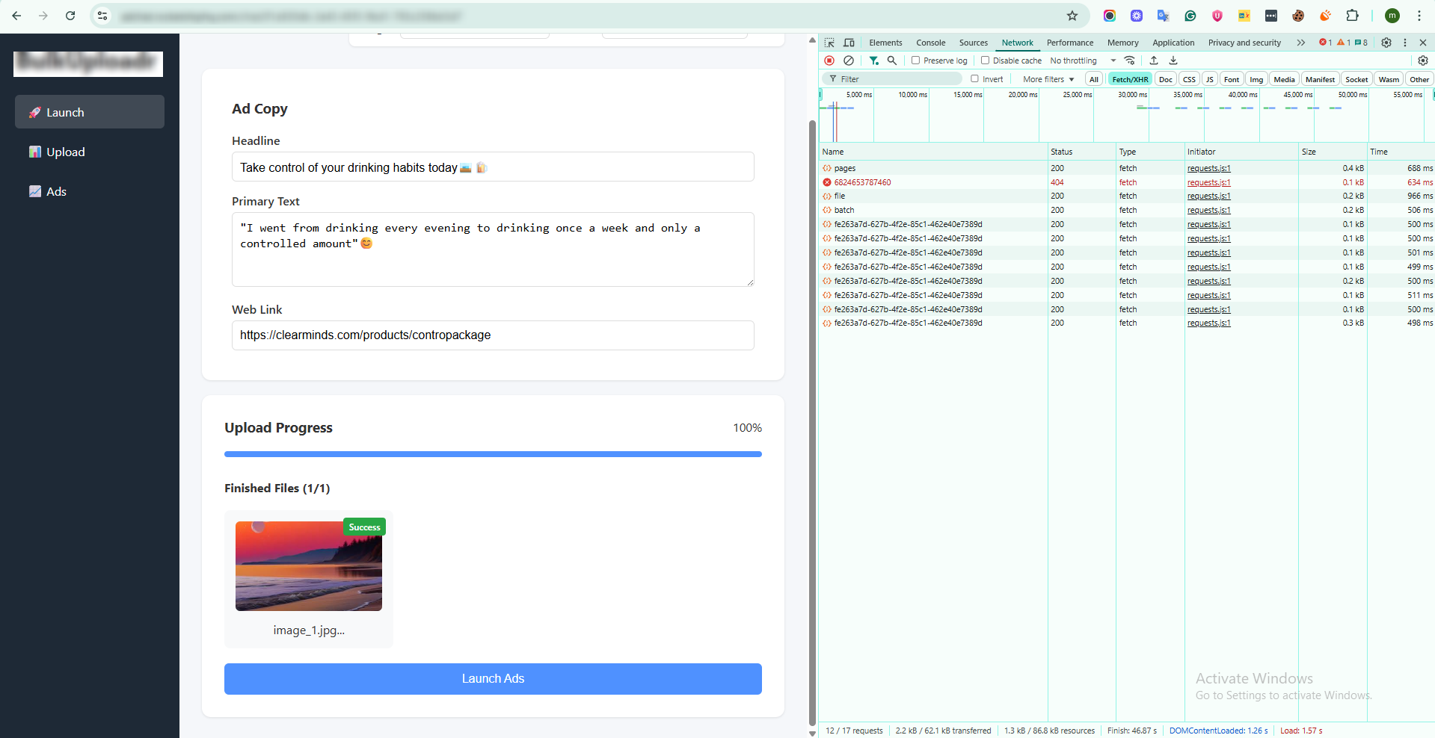Clear the network log
Image resolution: width=1435 pixels, height=738 pixels.
(849, 61)
